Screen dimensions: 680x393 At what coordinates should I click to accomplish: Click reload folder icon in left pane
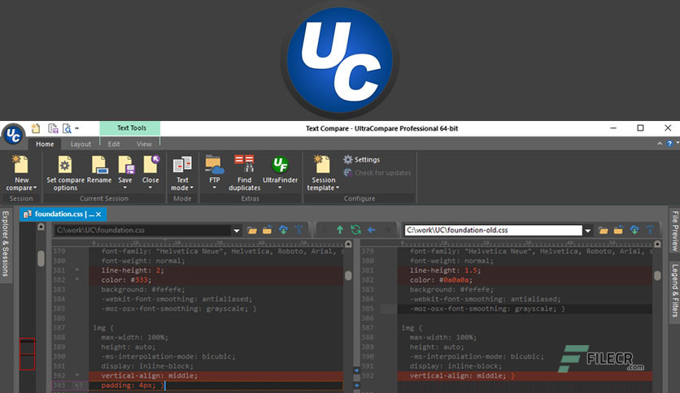[267, 231]
